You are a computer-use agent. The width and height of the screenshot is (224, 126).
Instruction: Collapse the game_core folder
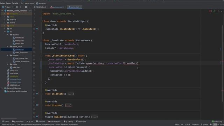[x=8, y=47]
